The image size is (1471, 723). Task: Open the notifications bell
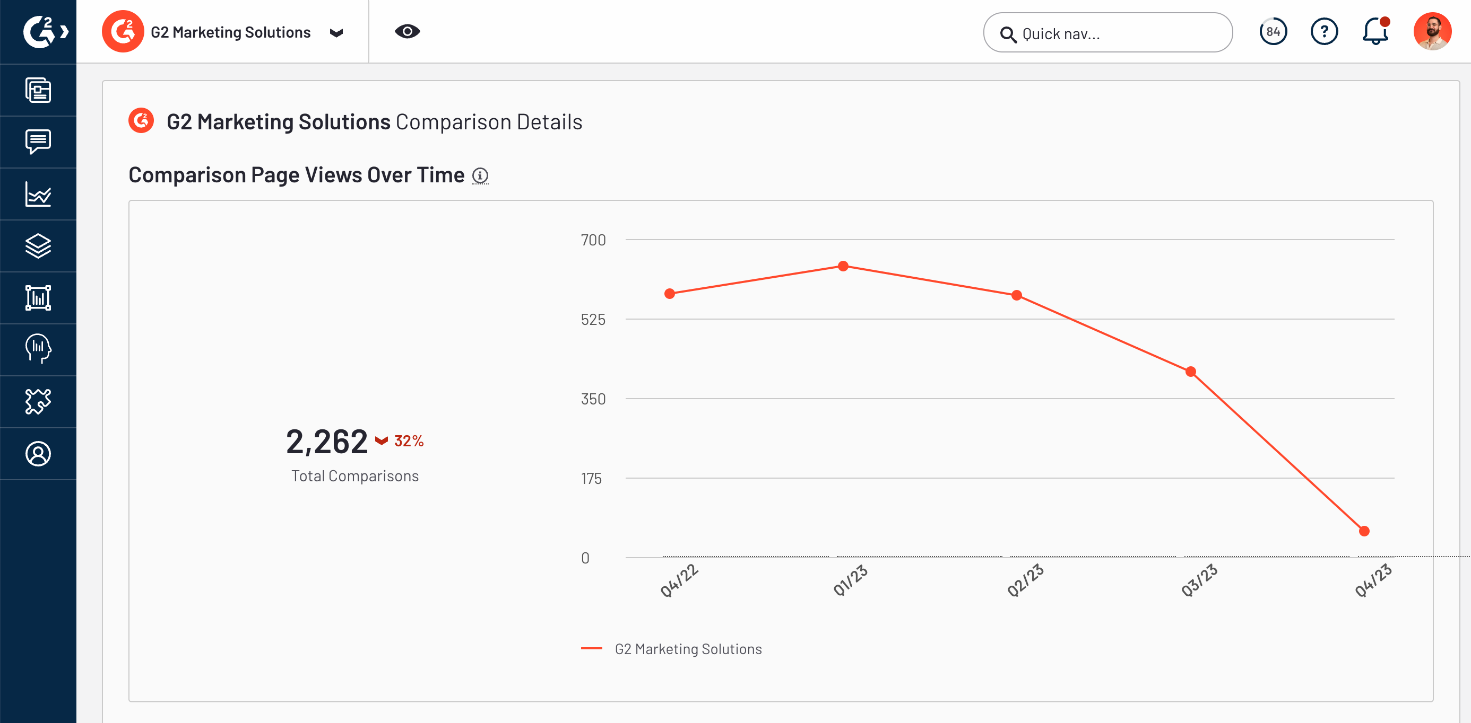tap(1375, 31)
